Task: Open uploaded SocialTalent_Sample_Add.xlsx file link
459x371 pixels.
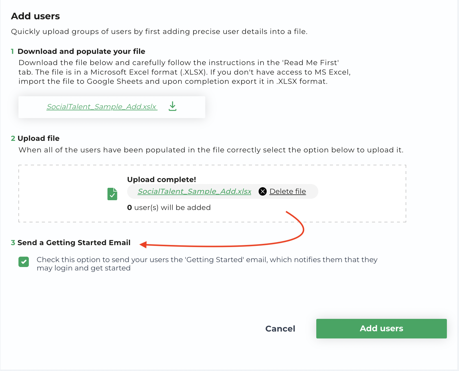Action: tap(194, 191)
